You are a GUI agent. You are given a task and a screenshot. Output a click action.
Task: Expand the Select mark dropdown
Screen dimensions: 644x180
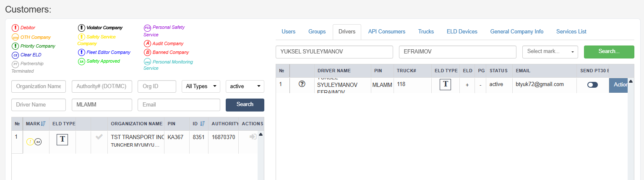550,51
